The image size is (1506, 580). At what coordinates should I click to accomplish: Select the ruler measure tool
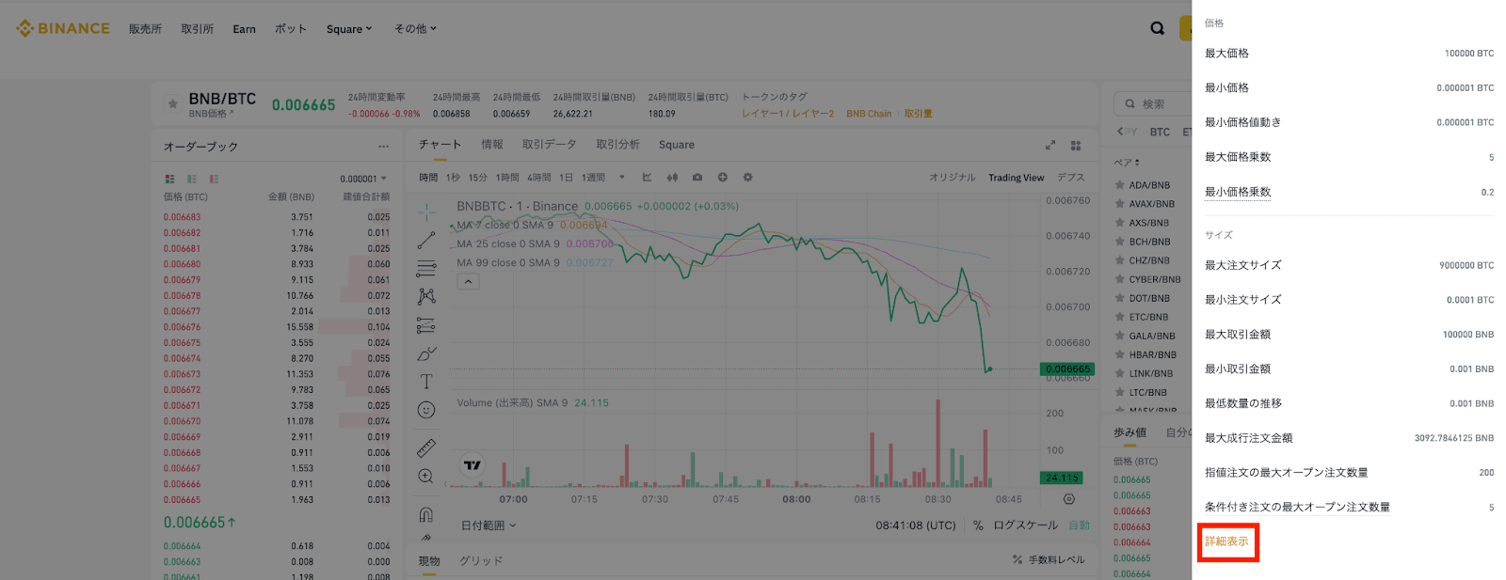[426, 447]
